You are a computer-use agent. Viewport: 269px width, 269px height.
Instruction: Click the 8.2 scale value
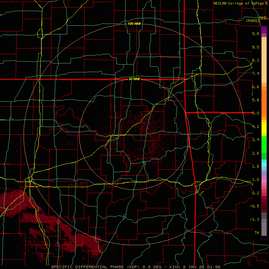tap(256, 60)
